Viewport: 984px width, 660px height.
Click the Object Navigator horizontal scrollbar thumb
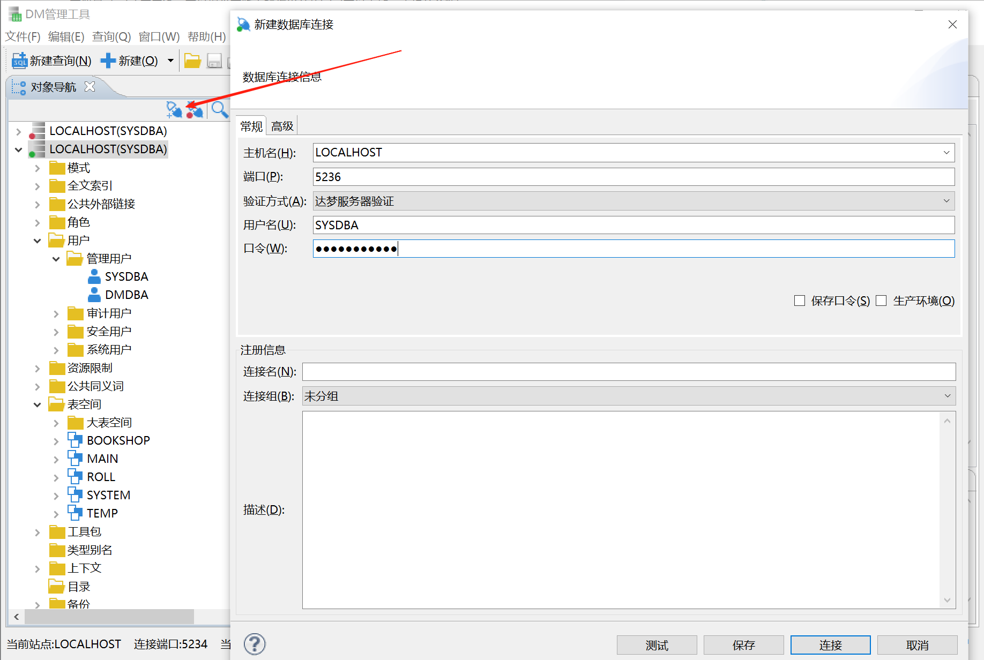tap(109, 617)
